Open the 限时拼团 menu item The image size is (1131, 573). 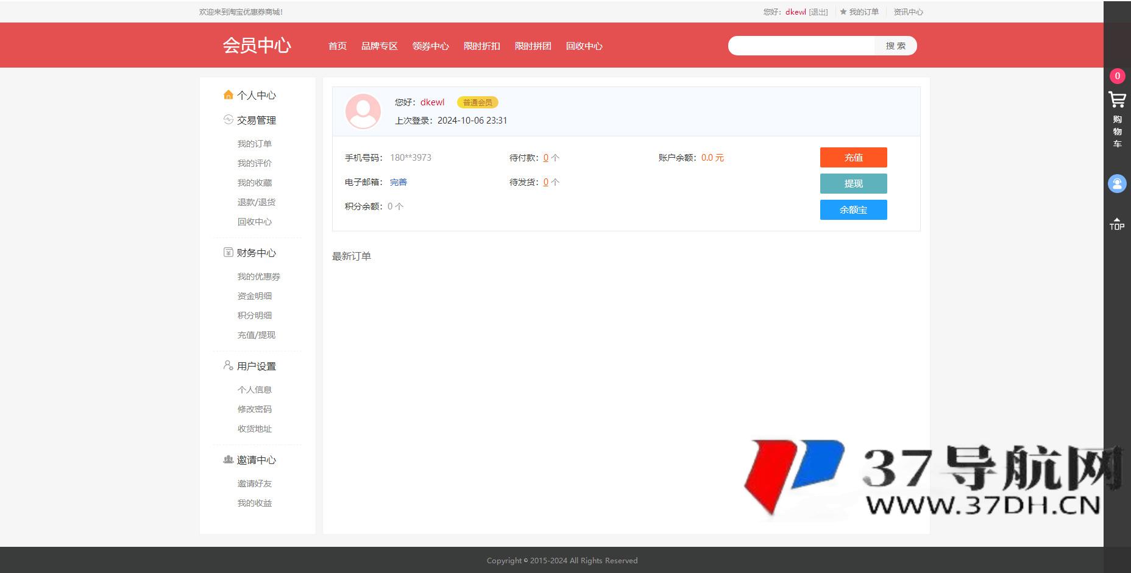(533, 46)
